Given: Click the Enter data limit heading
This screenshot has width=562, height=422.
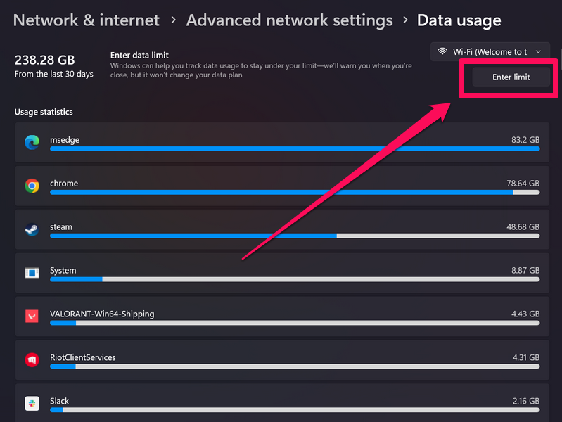Looking at the screenshot, I should pos(139,55).
